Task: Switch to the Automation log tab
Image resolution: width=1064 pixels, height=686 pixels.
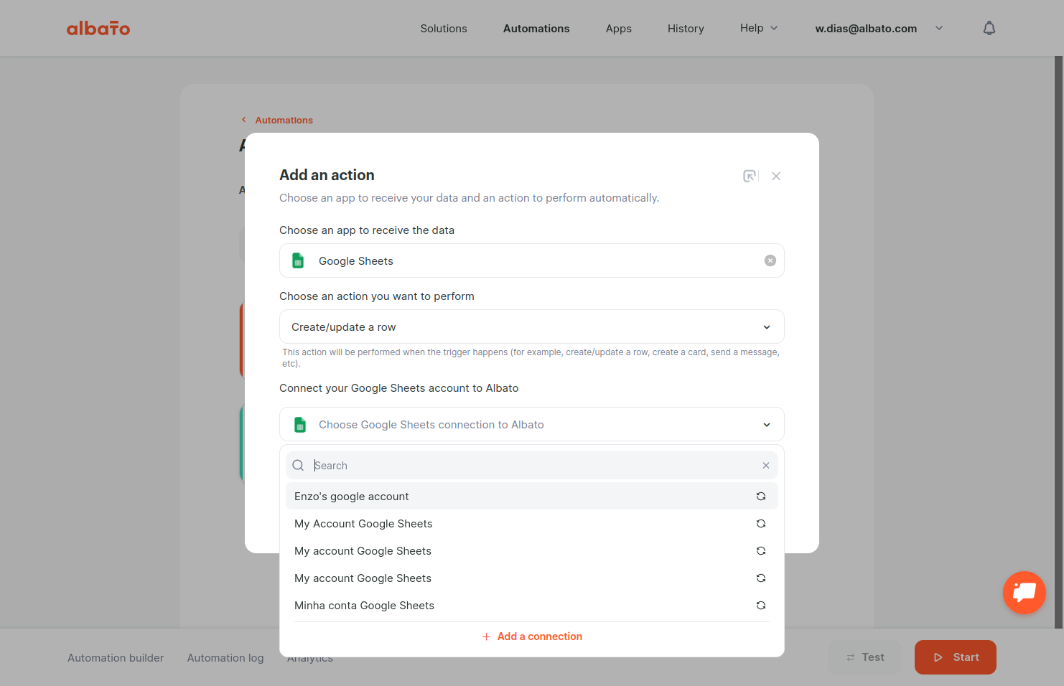Action: click(x=225, y=658)
